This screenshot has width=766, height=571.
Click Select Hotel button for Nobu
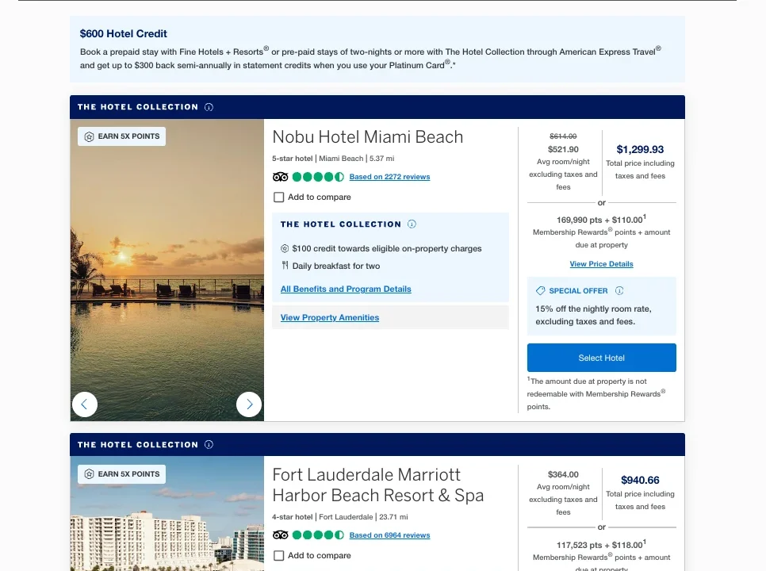tap(601, 358)
